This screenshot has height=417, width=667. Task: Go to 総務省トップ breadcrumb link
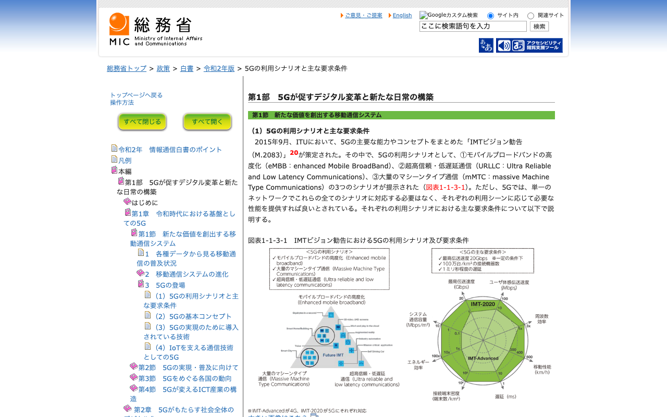tap(127, 68)
